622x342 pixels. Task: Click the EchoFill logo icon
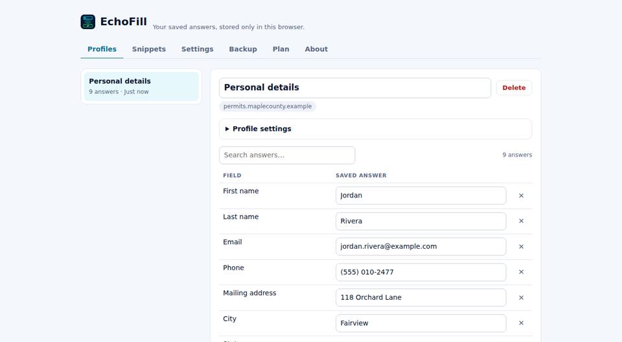coord(87,22)
